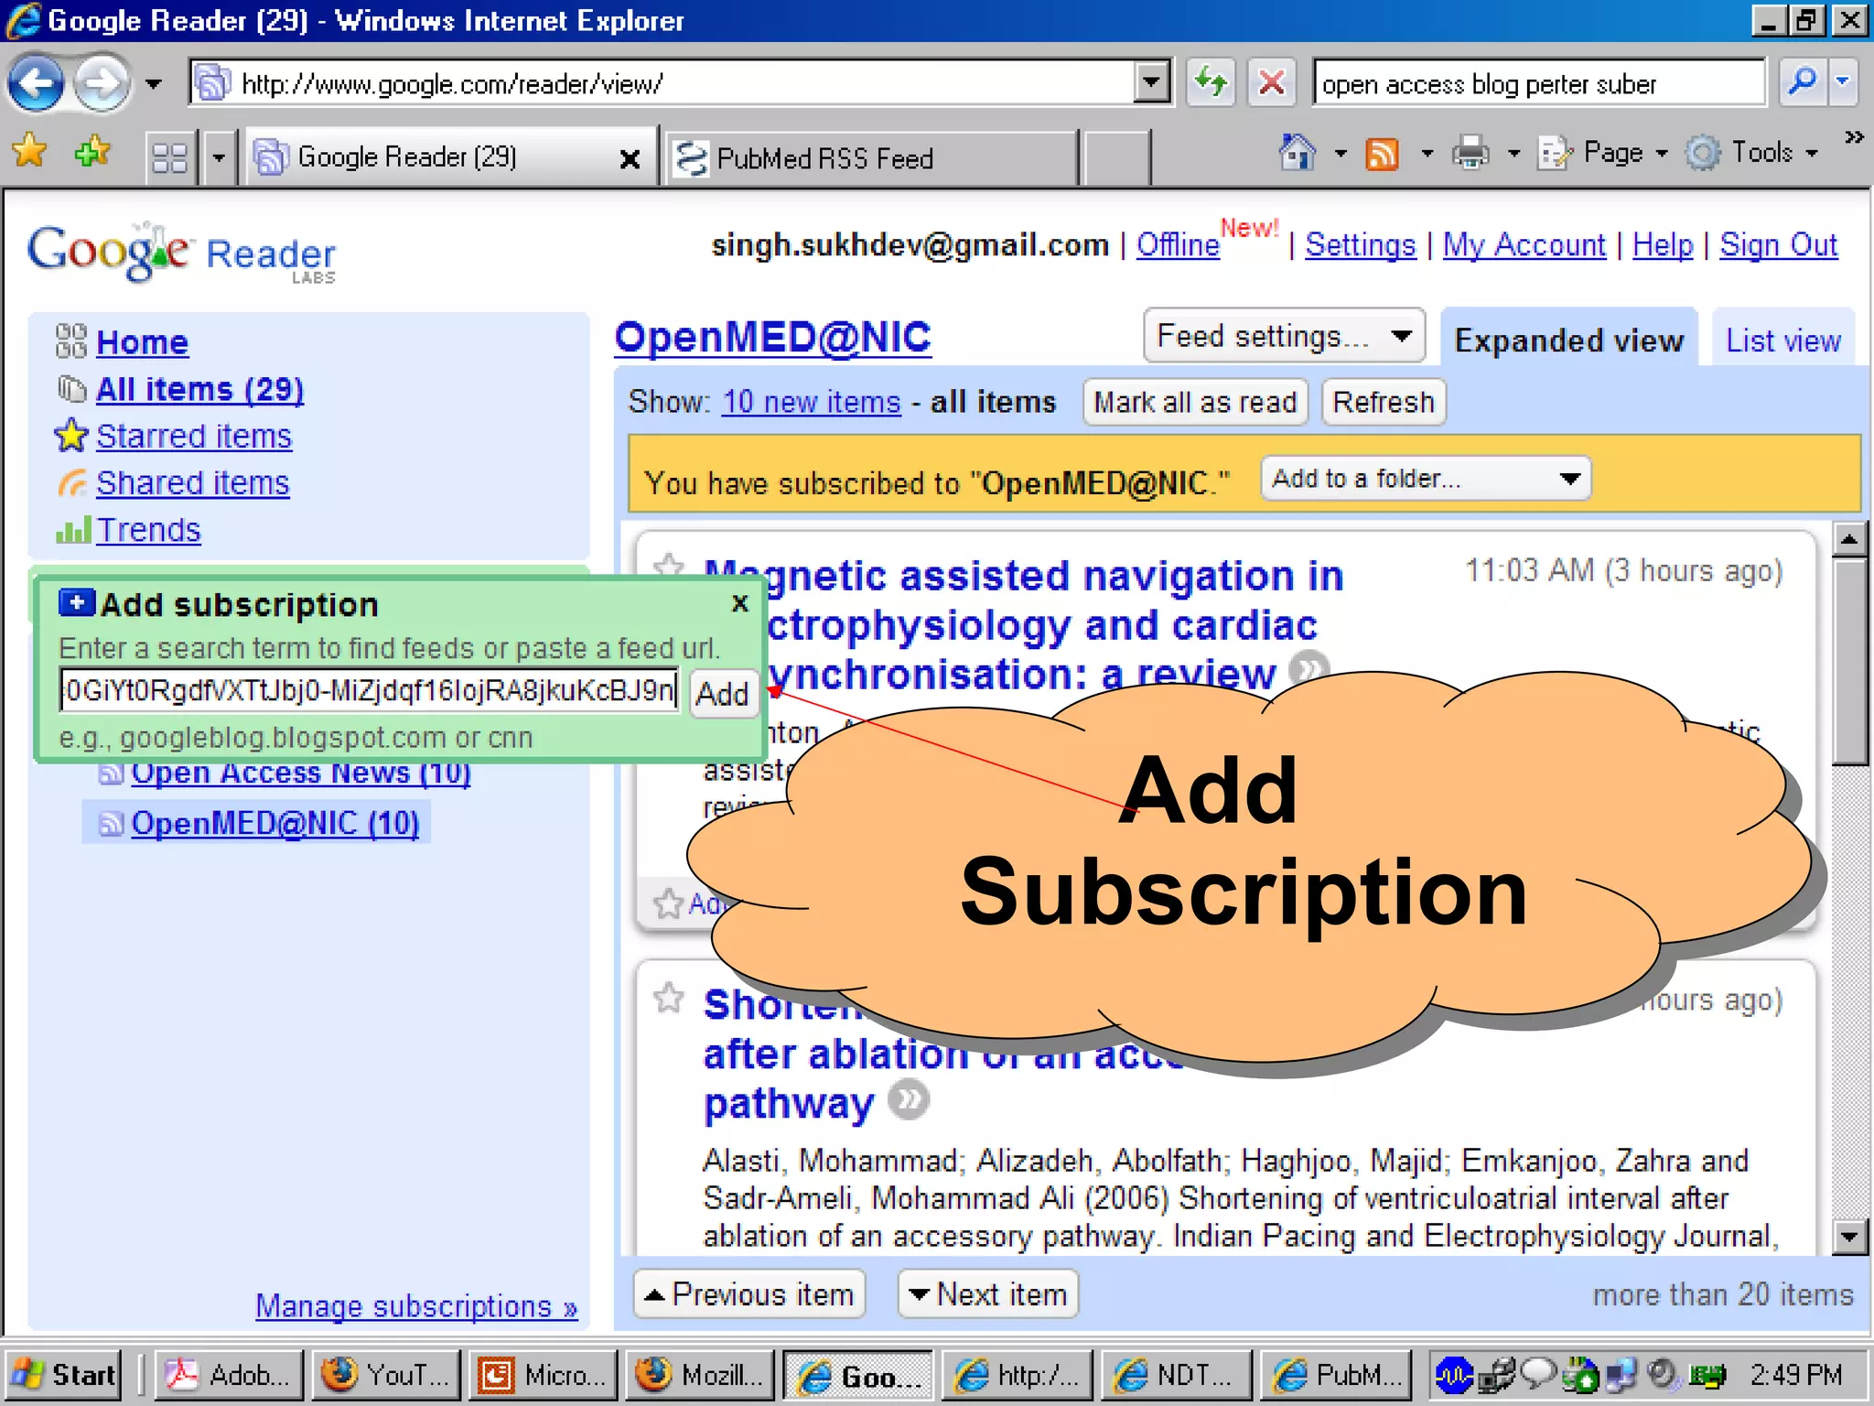
Task: Open the Feed settings dropdown
Action: [1284, 336]
